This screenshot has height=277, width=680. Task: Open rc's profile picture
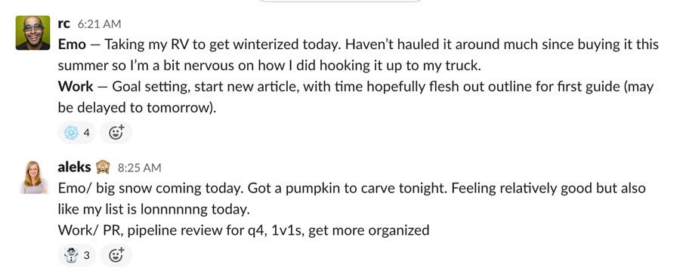[32, 32]
